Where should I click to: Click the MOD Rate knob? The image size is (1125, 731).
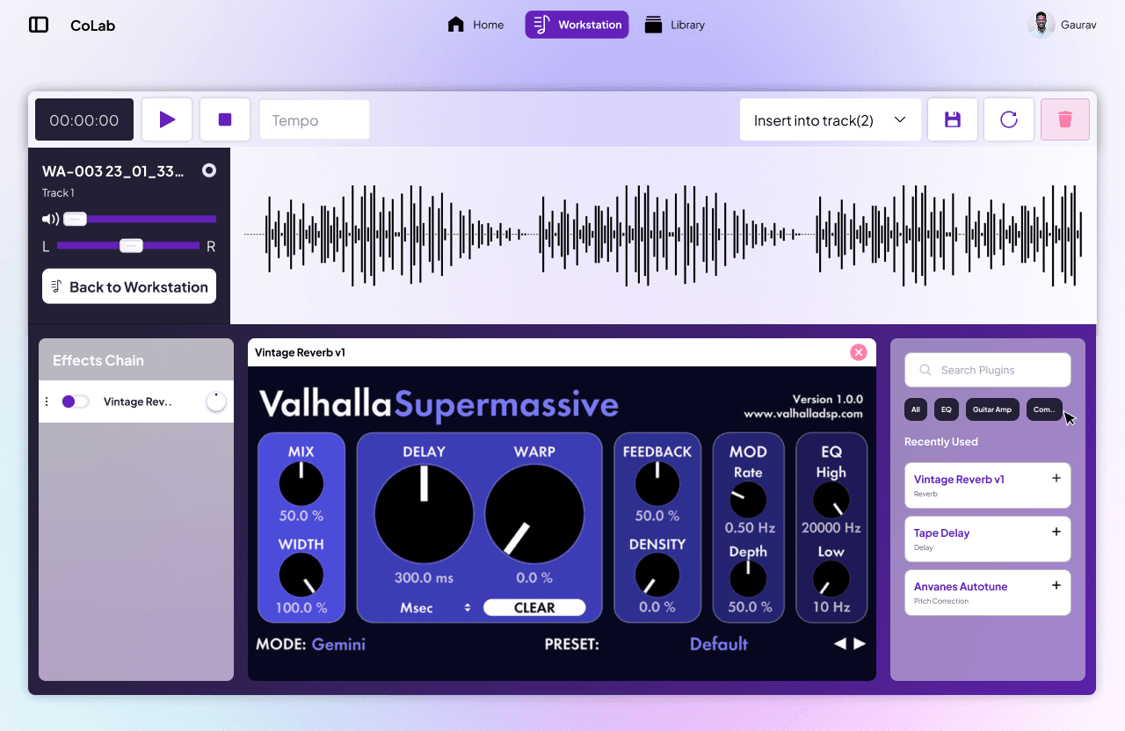(748, 500)
